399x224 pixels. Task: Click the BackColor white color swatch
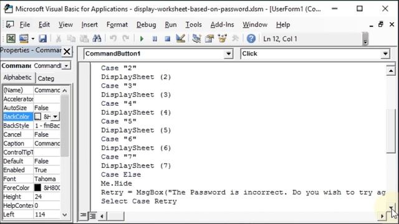(37, 116)
